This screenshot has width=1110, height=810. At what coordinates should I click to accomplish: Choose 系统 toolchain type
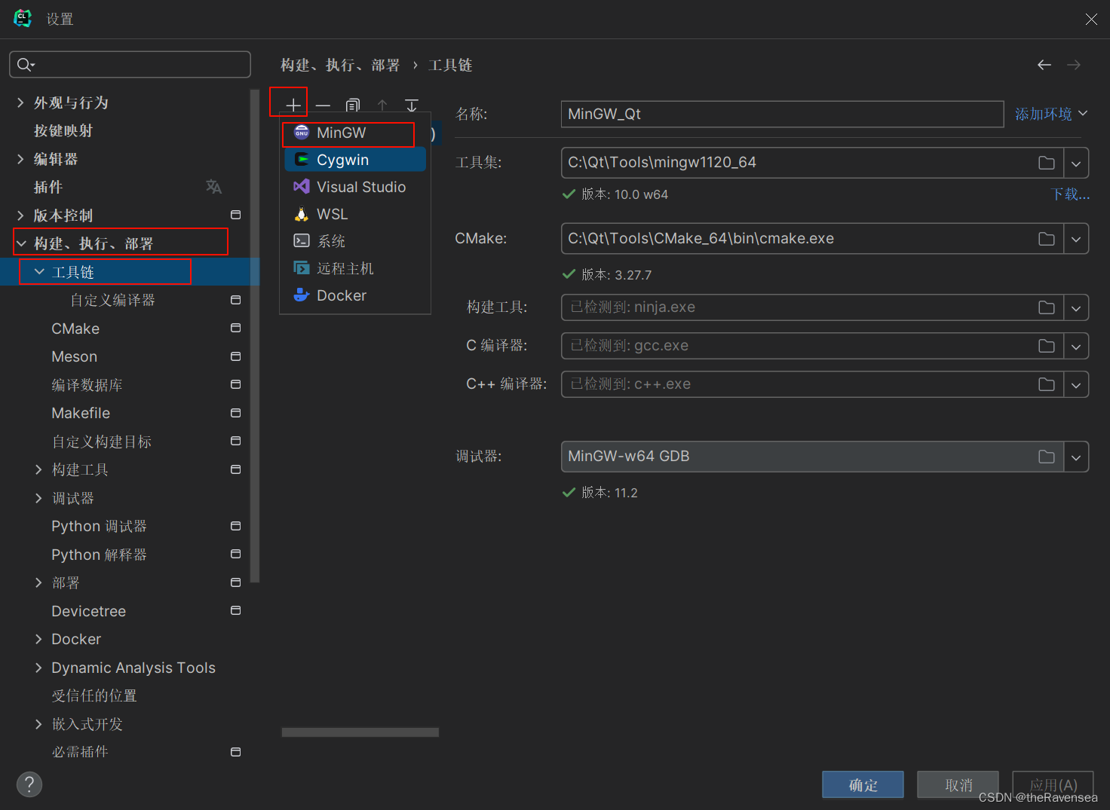point(355,241)
